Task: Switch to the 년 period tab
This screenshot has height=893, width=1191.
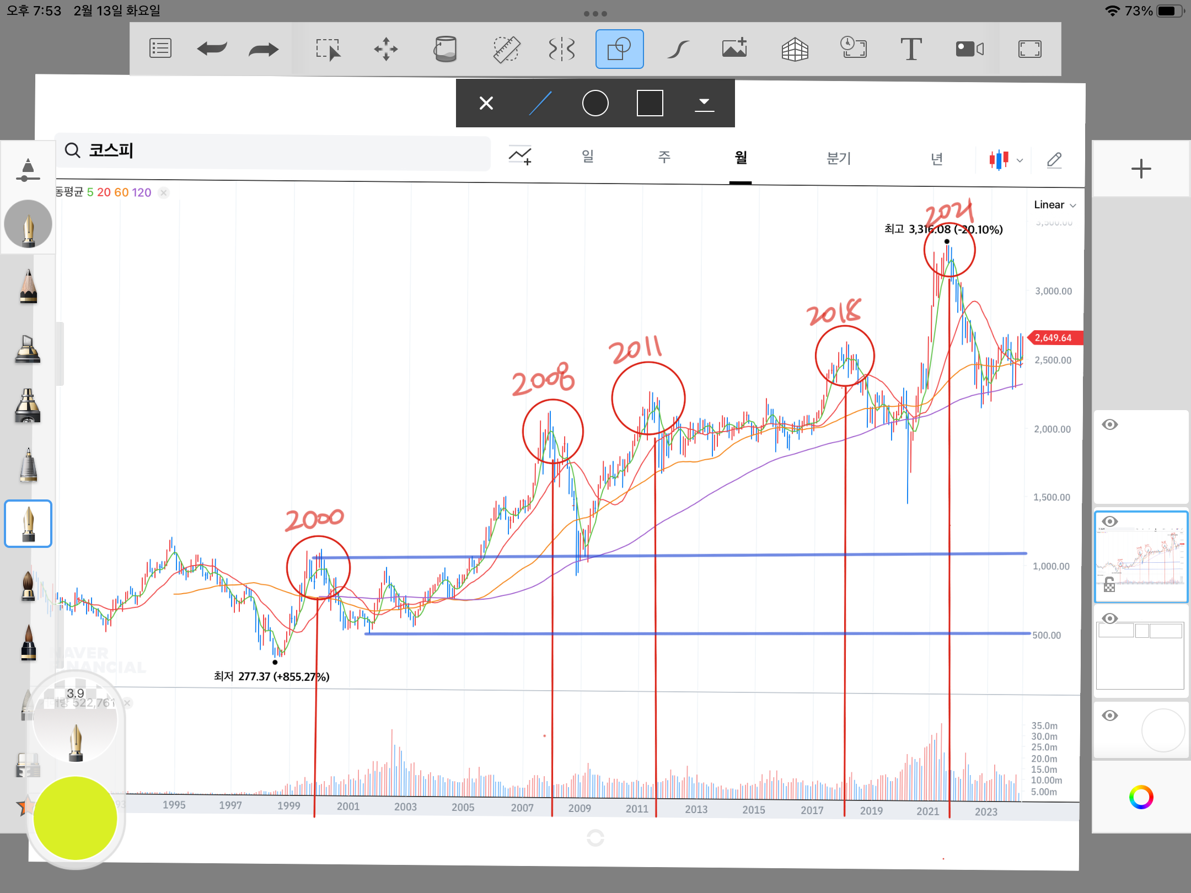Action: pos(936,159)
